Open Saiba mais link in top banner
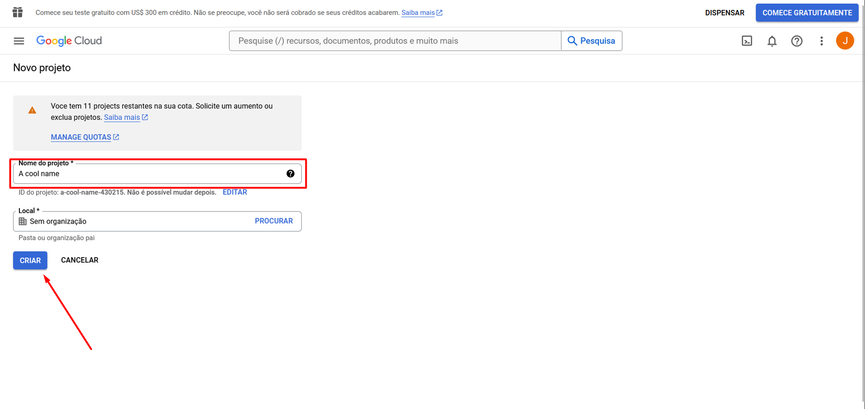 (422, 13)
